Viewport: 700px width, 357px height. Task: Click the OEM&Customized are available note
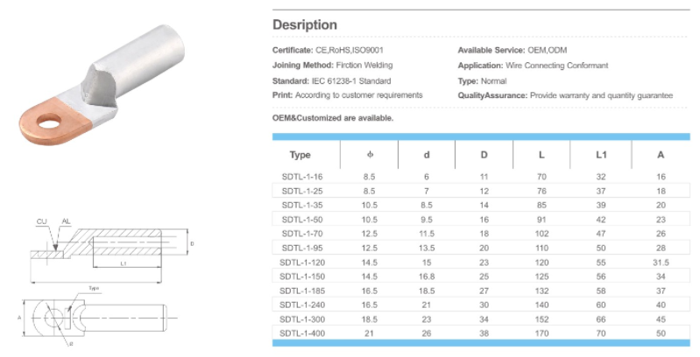(x=333, y=117)
